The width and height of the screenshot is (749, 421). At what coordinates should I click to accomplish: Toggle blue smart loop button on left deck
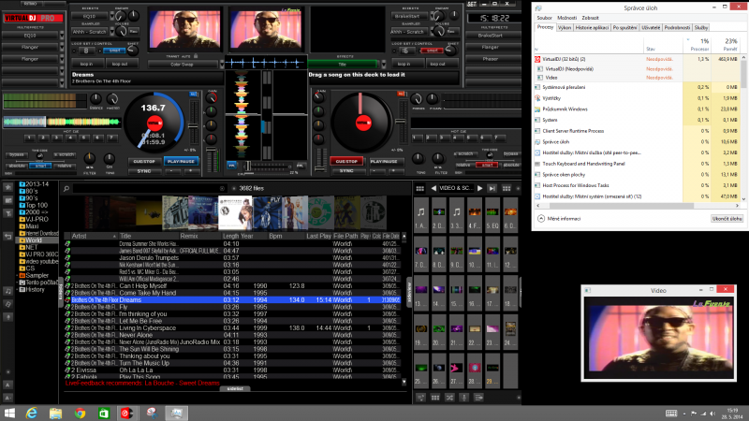[x=114, y=51]
